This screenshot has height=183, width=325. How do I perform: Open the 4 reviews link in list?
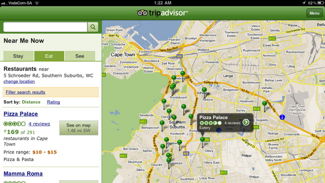(39, 123)
